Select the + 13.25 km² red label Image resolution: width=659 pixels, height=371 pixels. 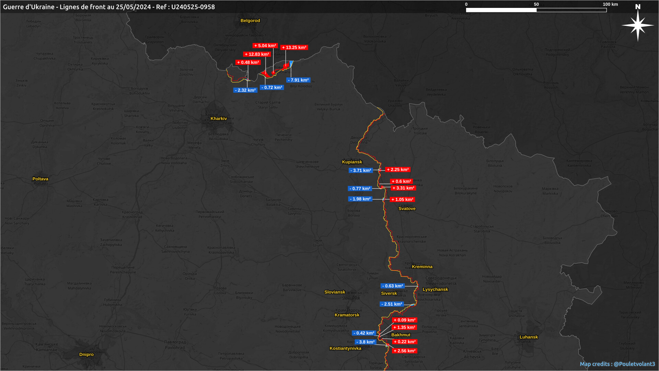click(294, 48)
